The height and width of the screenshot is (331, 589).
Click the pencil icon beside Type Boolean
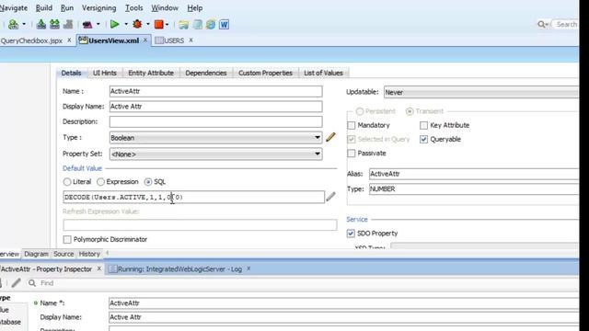330,137
